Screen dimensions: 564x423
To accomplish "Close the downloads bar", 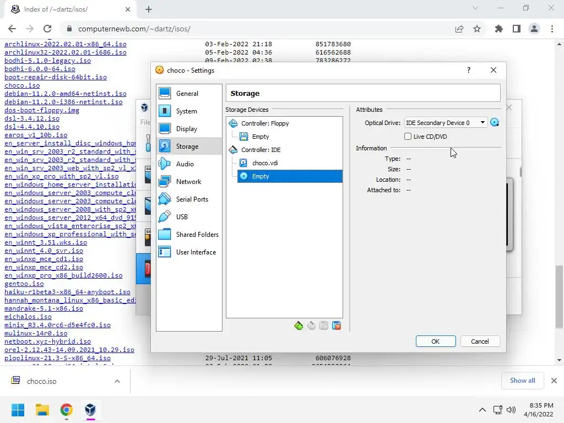I will (x=554, y=381).
